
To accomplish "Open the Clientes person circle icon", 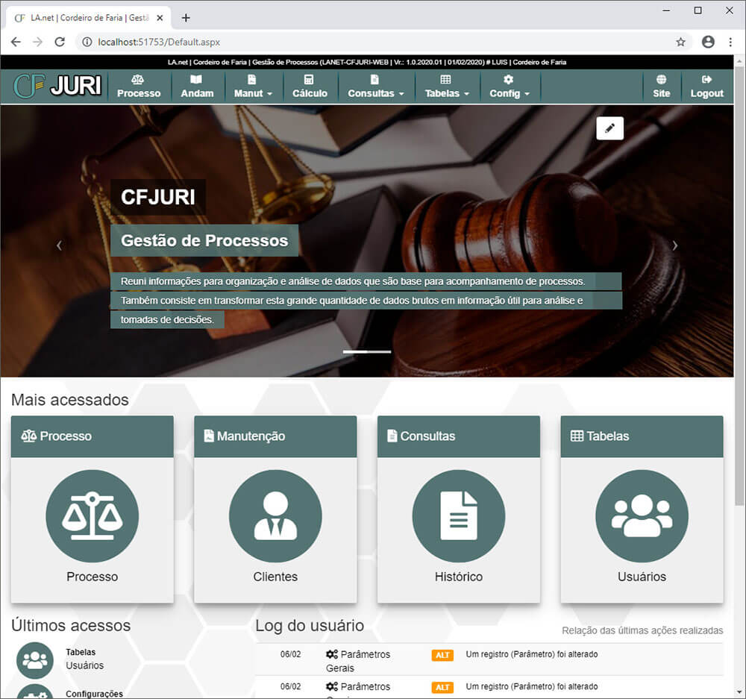I will [275, 515].
